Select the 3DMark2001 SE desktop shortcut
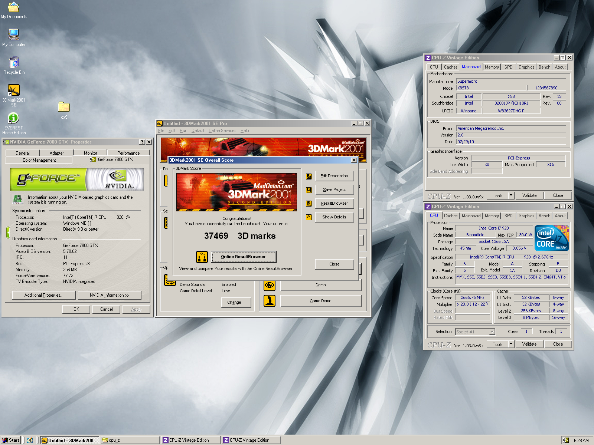Screen dimensions: 594x445 click(14, 90)
